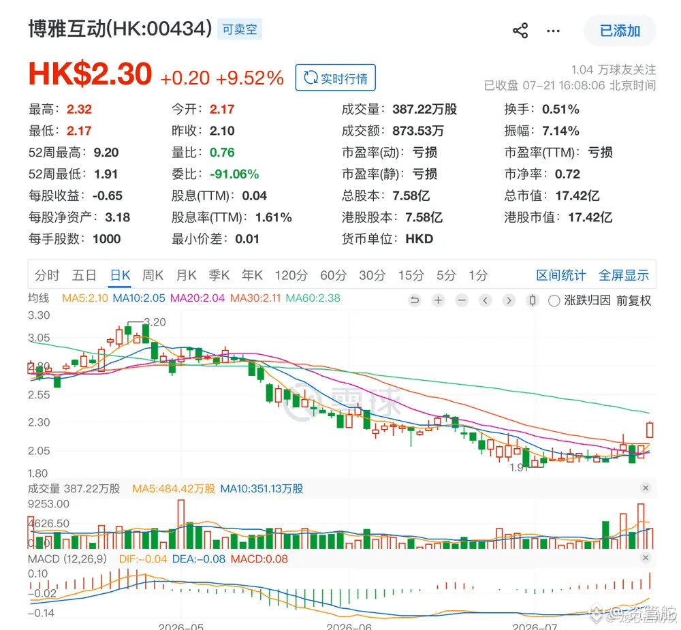Close the 成交量 volume panel
Viewport: 681px width, 630px height.
click(x=646, y=488)
